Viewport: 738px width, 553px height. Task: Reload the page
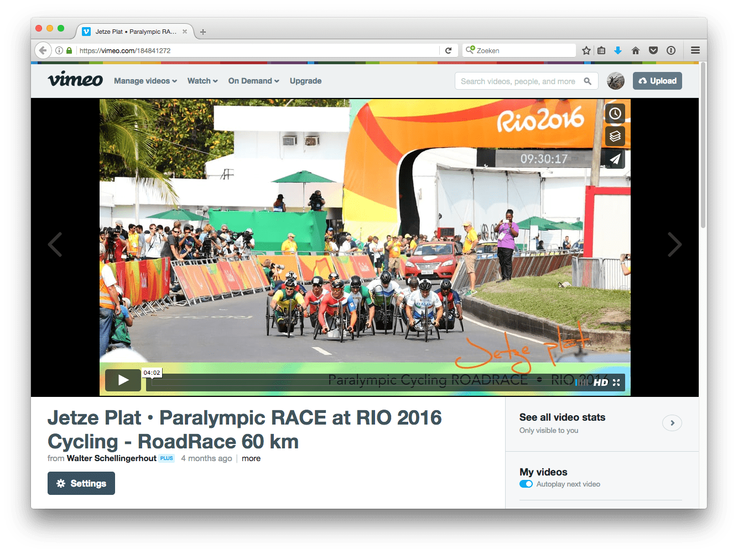pos(449,50)
